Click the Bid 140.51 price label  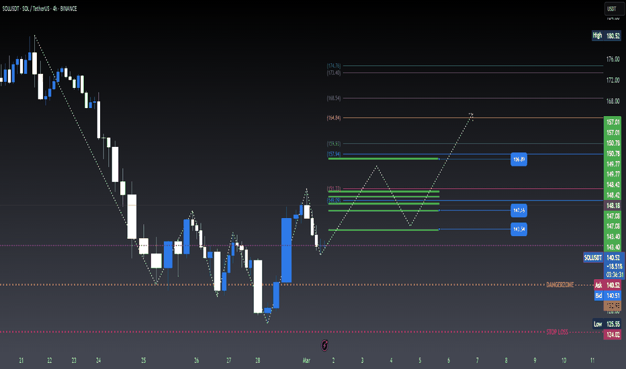pyautogui.click(x=607, y=296)
